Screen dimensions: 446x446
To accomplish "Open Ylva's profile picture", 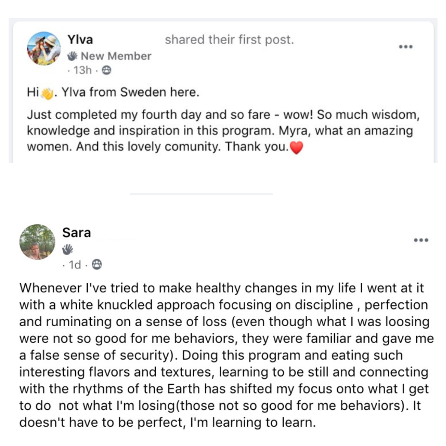I will pos(43,48).
